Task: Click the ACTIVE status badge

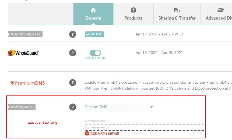Action: tap(94, 34)
